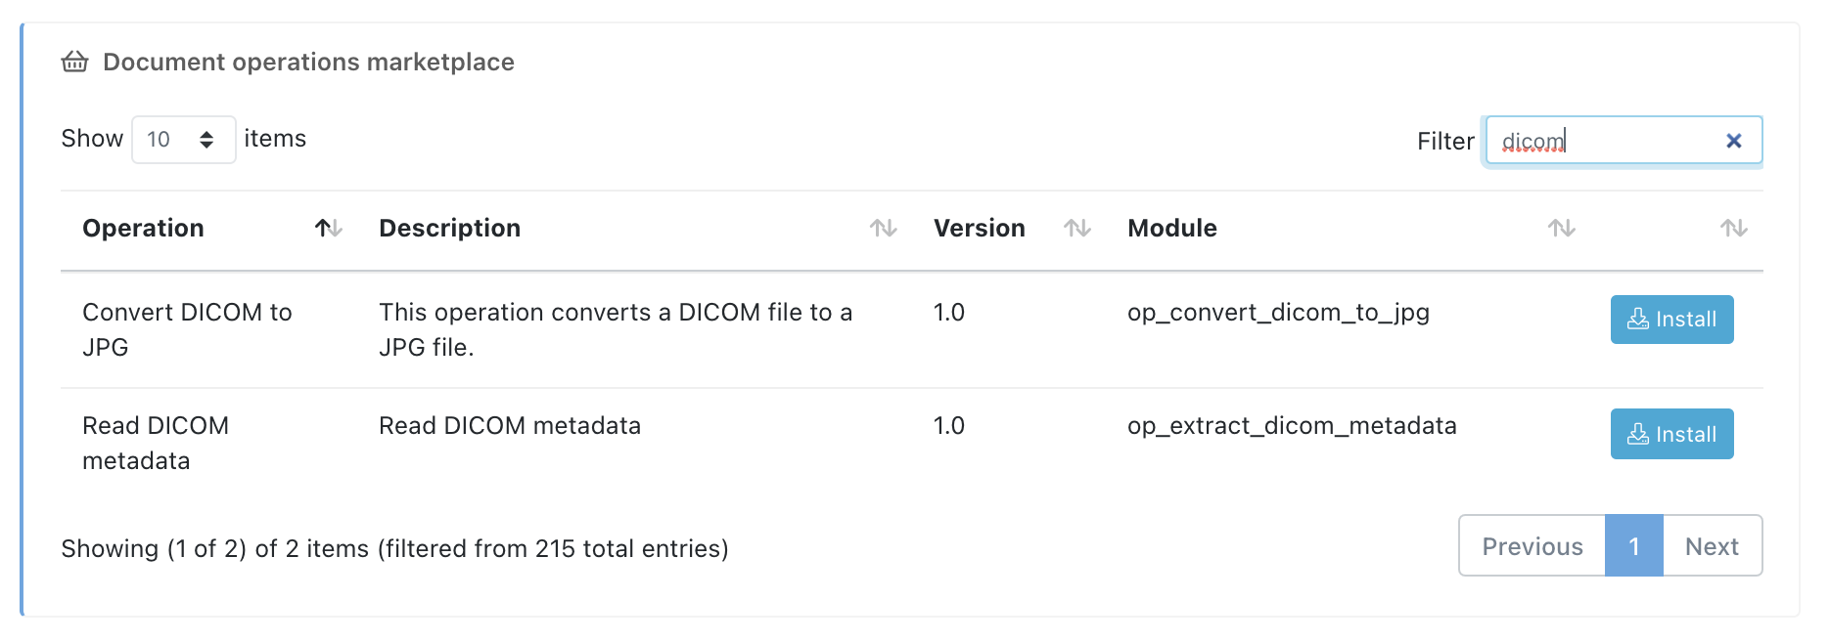The width and height of the screenshot is (1830, 643).
Task: Install Read DICOM metadata operation
Action: (1671, 434)
